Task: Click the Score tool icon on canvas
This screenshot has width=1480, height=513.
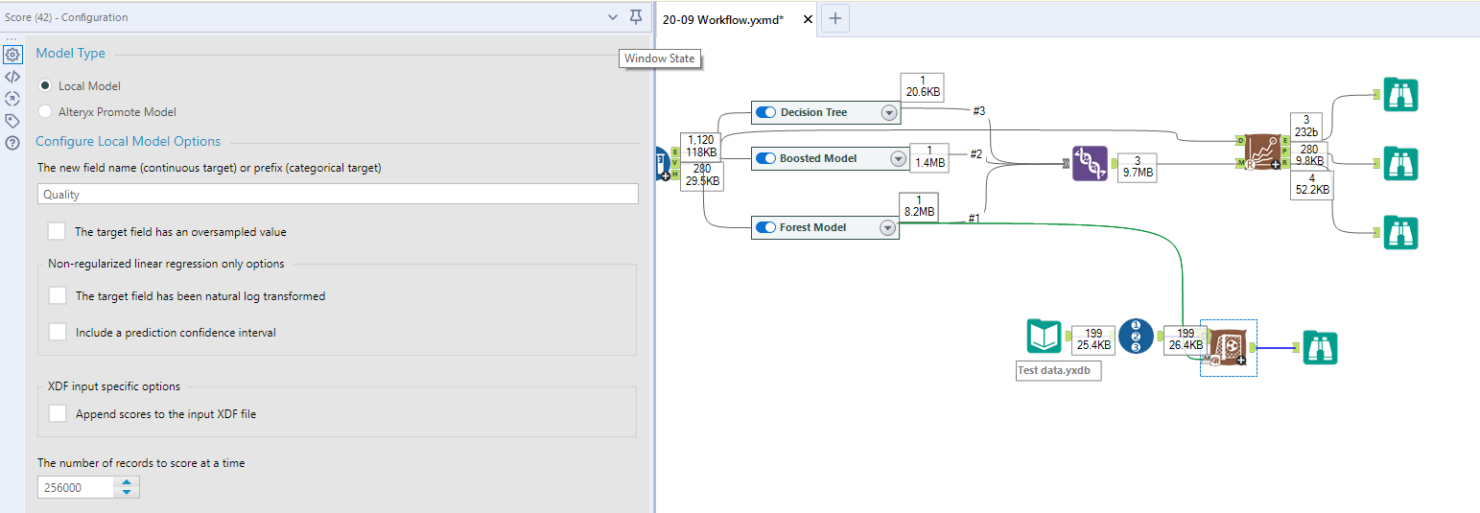Action: [x=1226, y=347]
